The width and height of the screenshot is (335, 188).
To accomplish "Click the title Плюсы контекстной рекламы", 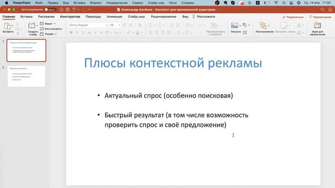I will [x=173, y=63].
